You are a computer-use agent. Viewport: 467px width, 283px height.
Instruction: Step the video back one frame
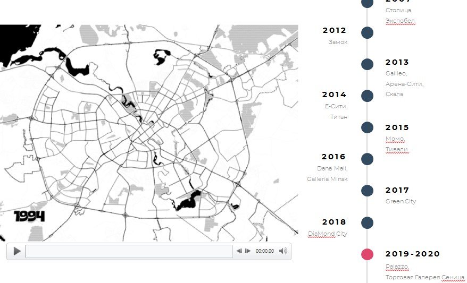pos(239,251)
